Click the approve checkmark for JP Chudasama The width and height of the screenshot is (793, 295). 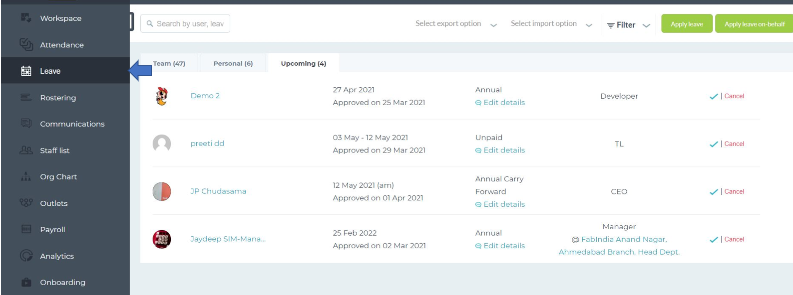pyautogui.click(x=714, y=192)
